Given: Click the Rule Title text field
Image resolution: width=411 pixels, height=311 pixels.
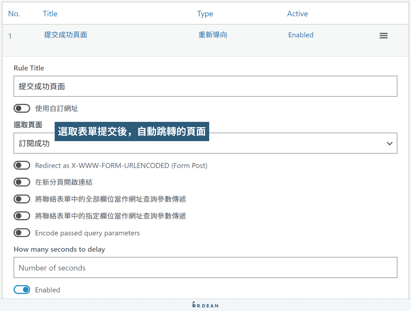Looking at the screenshot, I should pos(205,86).
